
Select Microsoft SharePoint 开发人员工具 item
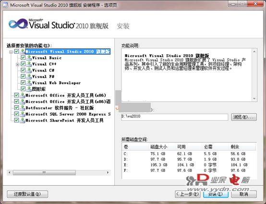tap(64, 120)
